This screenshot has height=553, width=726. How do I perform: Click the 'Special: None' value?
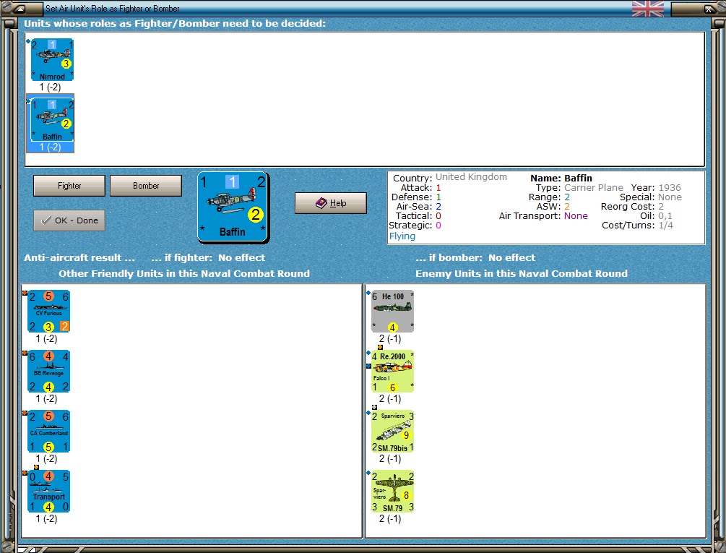[670, 197]
